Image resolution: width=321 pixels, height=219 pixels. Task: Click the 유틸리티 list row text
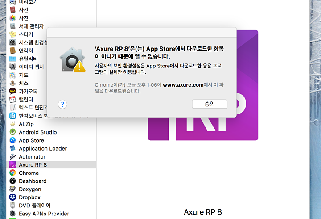pyautogui.click(x=28, y=59)
